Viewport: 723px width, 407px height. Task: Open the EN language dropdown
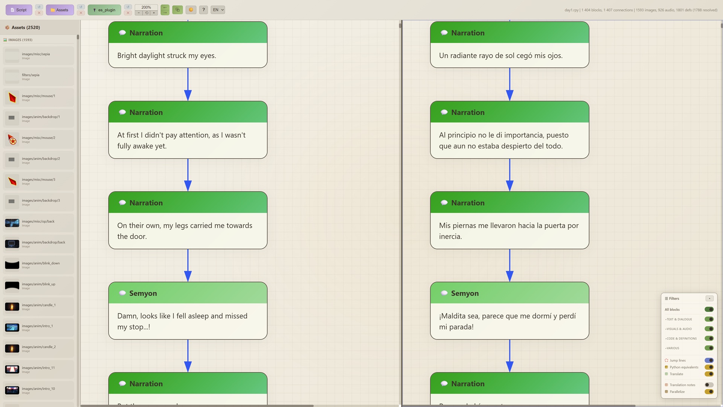click(x=218, y=10)
